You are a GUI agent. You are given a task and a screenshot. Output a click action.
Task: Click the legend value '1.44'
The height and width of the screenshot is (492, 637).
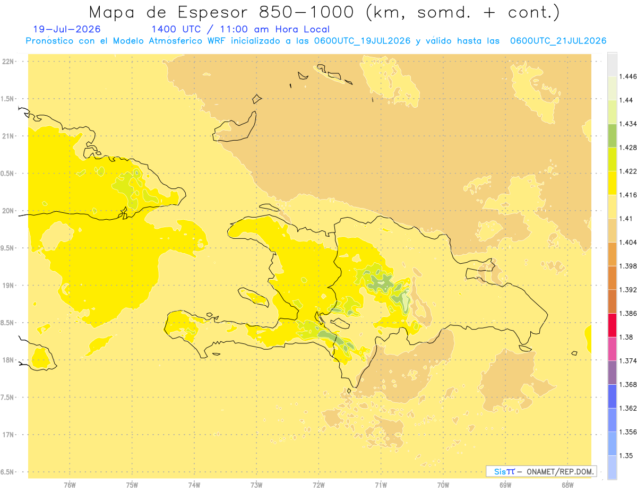626,100
